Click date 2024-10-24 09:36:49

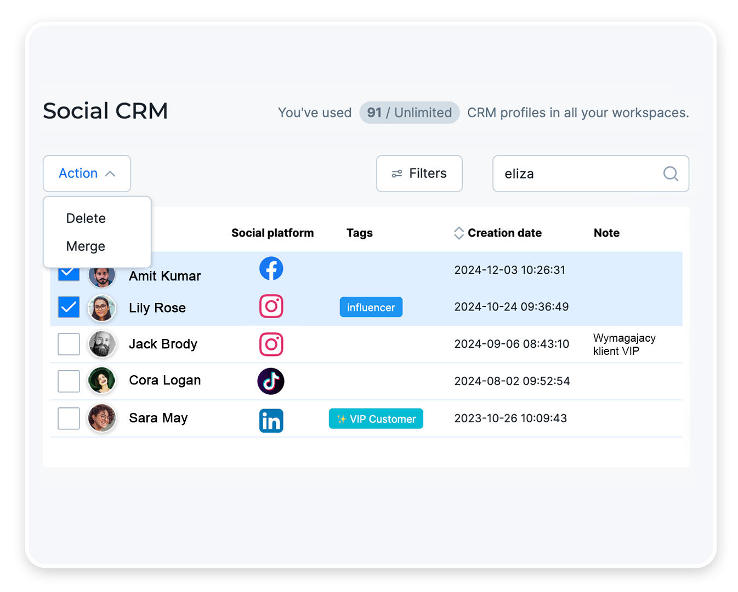click(x=511, y=307)
